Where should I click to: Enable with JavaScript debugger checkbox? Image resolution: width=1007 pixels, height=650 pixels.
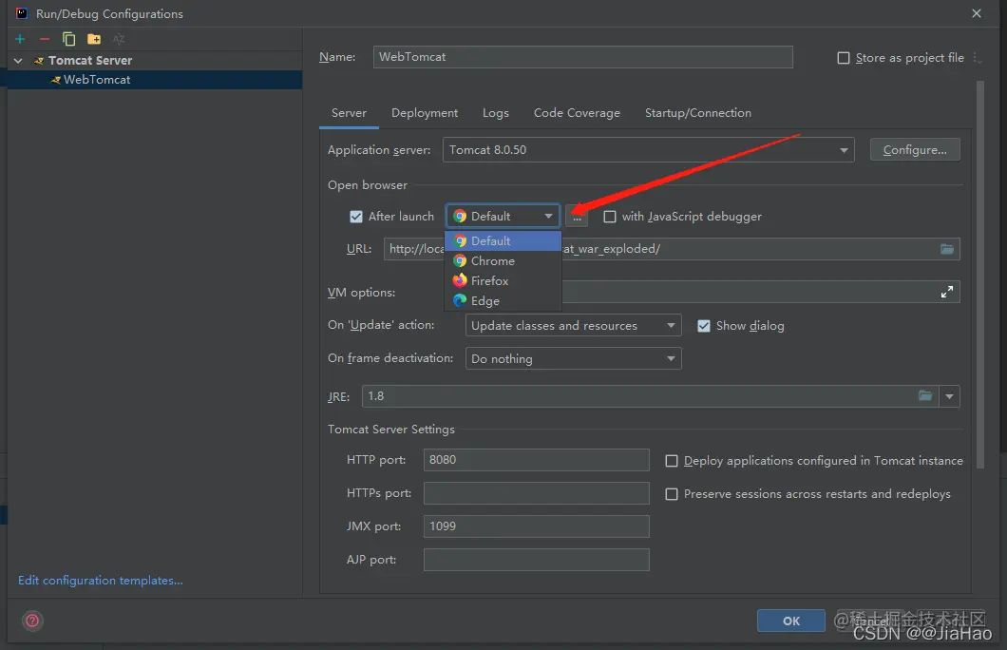610,217
